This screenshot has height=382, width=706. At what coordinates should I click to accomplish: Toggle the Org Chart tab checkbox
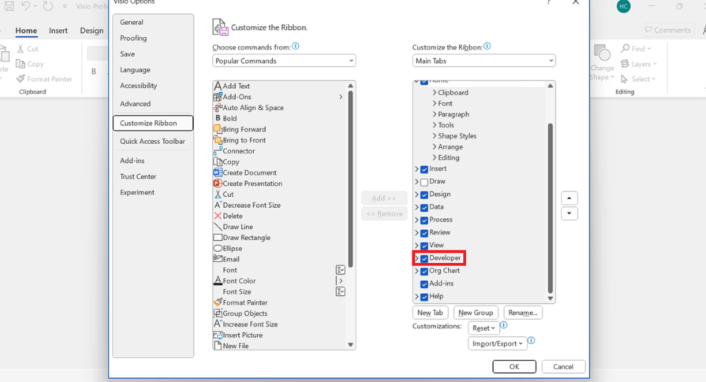coord(424,271)
